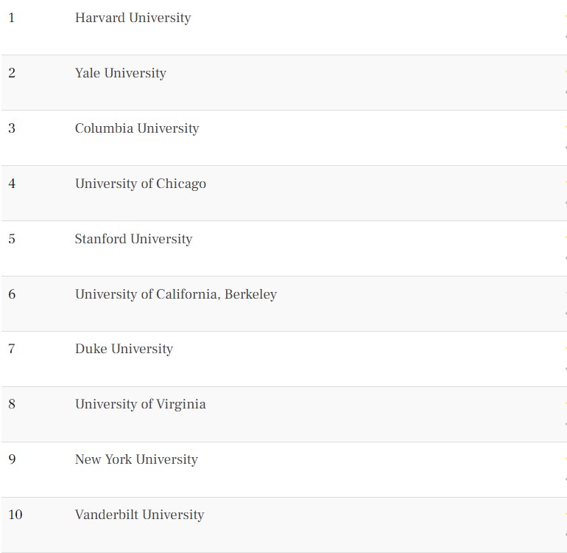This screenshot has height=553, width=567.
Task: Open the Stanford University listing
Action: click(x=133, y=239)
